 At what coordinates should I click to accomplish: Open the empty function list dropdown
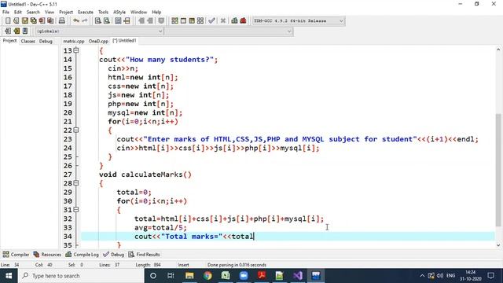[x=229, y=31]
